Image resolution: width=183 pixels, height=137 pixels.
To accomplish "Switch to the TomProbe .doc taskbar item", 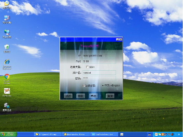I will [x=104, y=134].
